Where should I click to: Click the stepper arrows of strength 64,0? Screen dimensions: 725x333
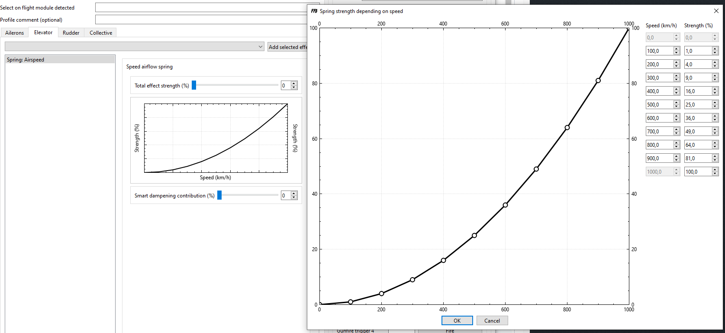click(x=715, y=145)
